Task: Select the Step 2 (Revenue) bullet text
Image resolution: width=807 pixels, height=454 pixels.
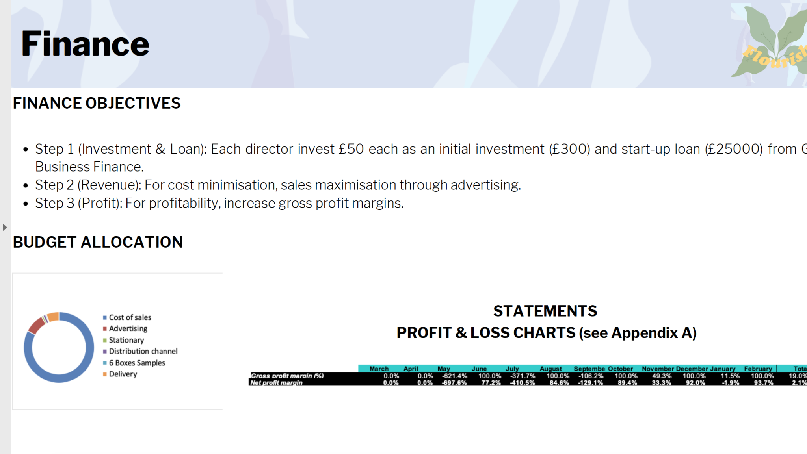Action: (x=278, y=185)
